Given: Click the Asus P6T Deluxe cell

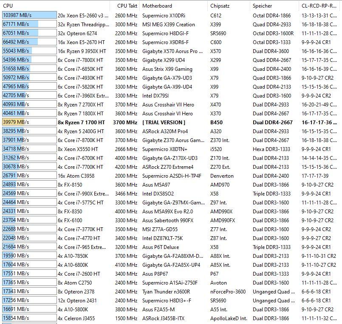Looking at the screenshot, I should tap(161, 248).
